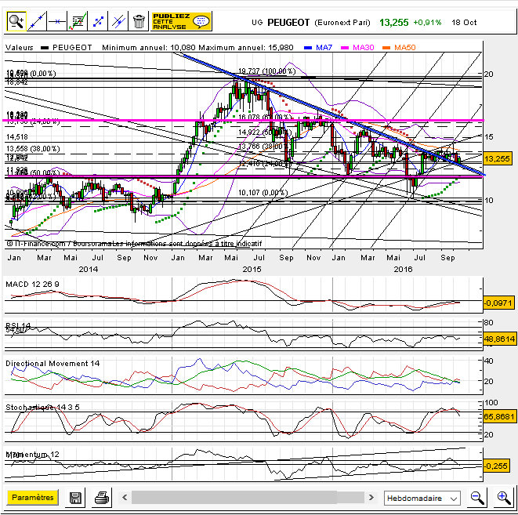Click the -0,0971 MACD value tag
The image size is (518, 515).
499,303
